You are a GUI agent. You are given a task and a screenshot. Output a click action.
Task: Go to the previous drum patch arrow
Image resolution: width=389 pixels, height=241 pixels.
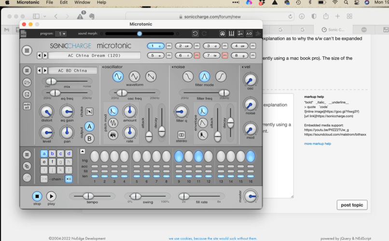click(x=39, y=70)
